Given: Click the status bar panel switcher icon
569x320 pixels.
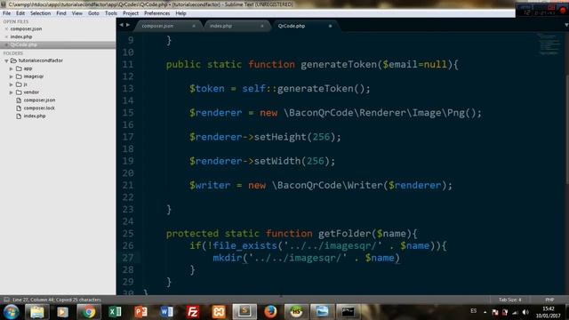Looking at the screenshot, I should pyautogui.click(x=6, y=300).
